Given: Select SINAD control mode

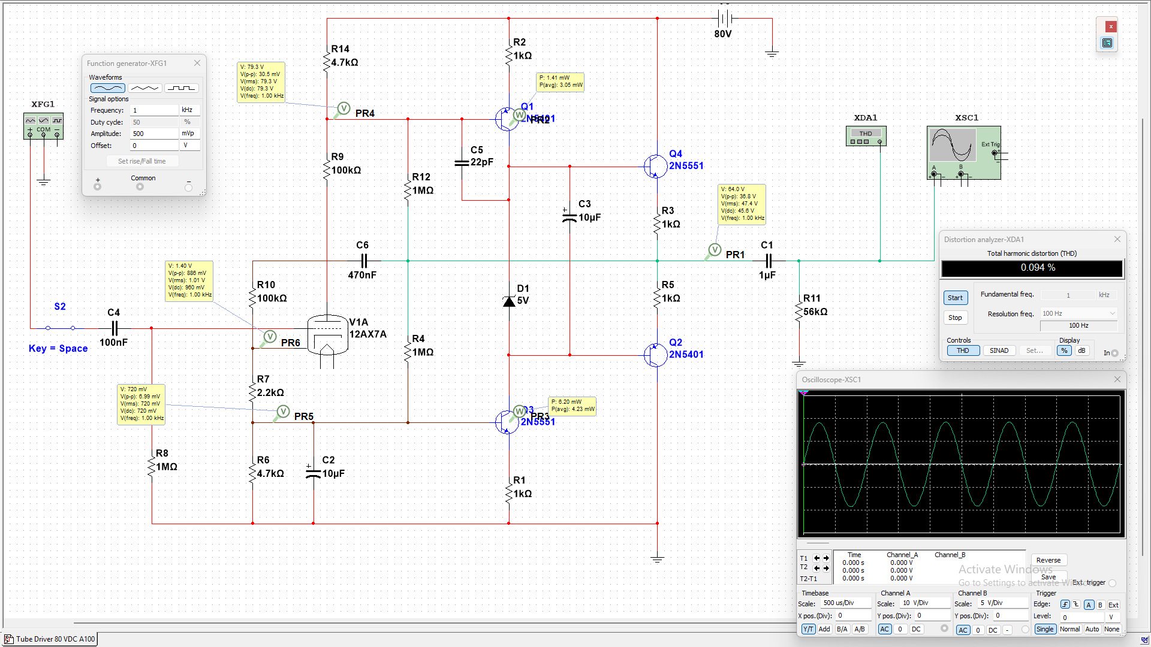Looking at the screenshot, I should [x=999, y=350].
